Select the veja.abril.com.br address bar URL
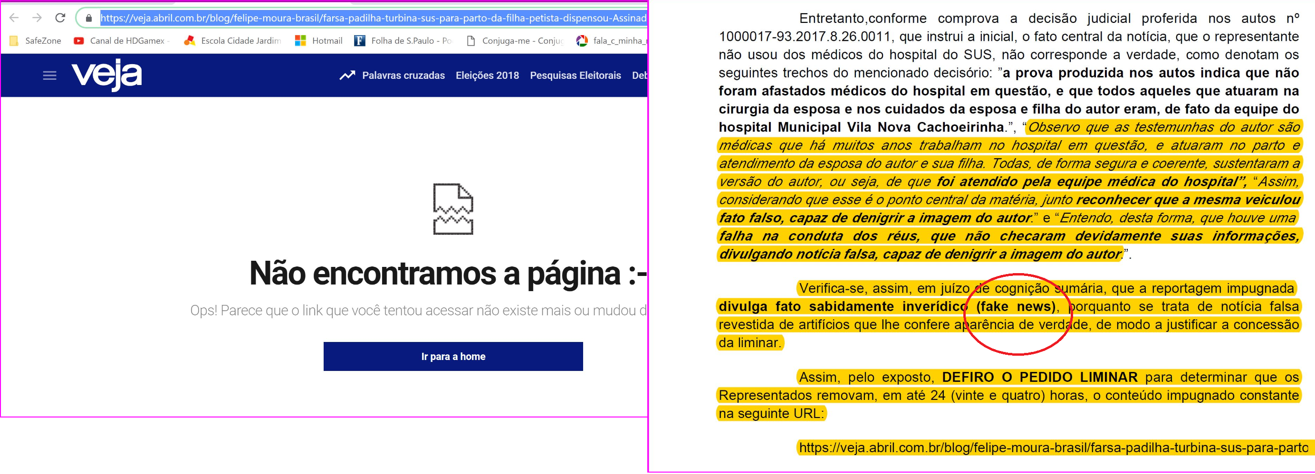This screenshot has width=1315, height=474. 373,19
